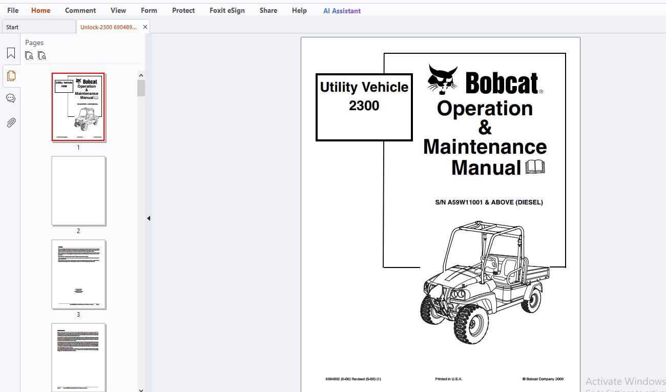Open the Comments panel icon
This screenshot has width=666, height=392.
point(11,98)
